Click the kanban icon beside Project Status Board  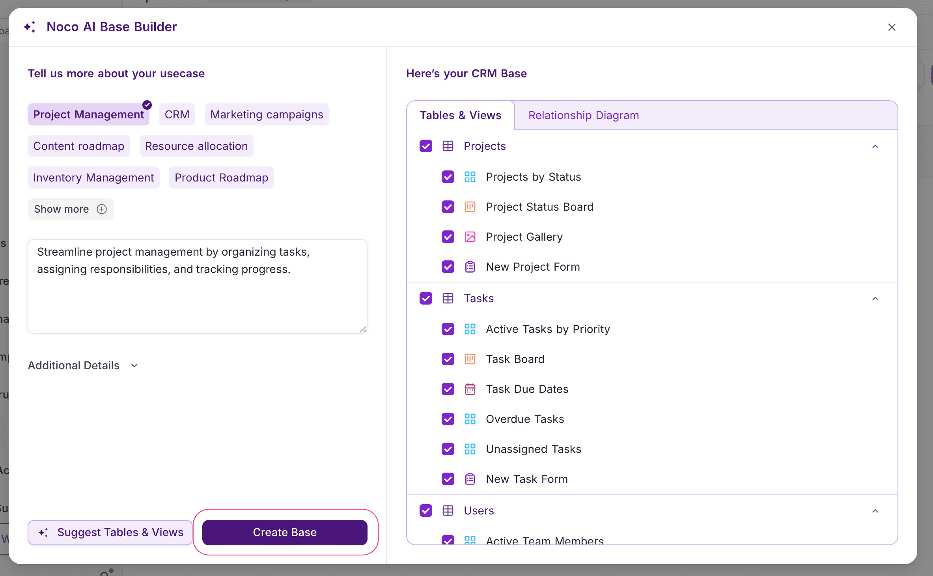(470, 207)
